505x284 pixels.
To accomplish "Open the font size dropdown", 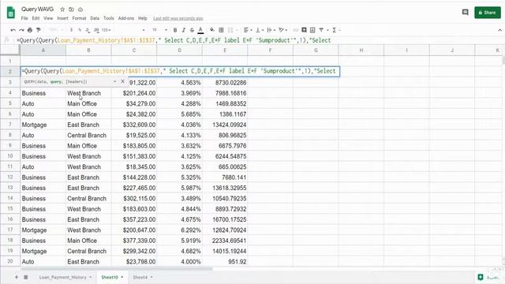I will pyautogui.click(x=159, y=30).
